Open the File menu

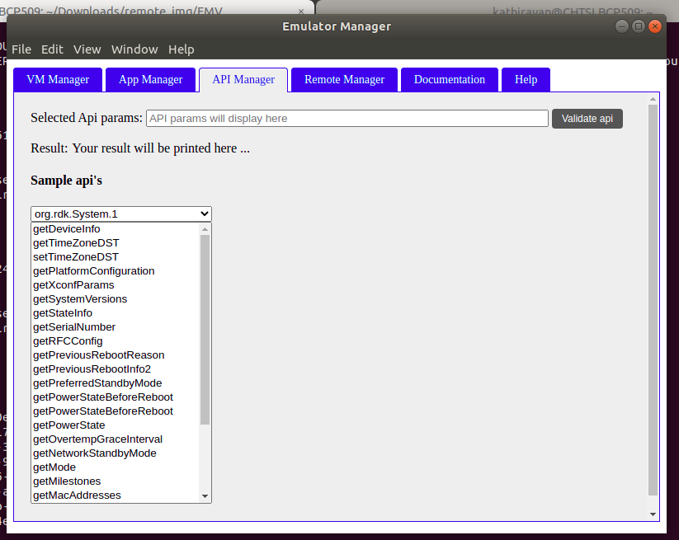pos(21,49)
